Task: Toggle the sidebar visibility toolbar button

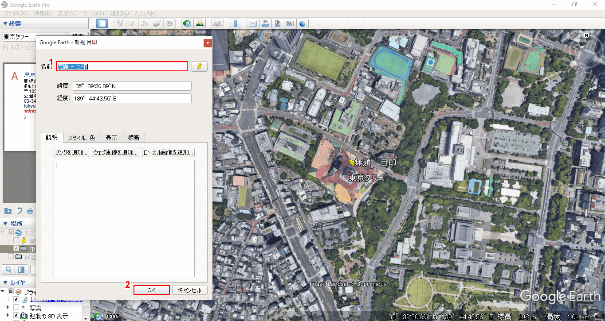Action: click(x=102, y=23)
